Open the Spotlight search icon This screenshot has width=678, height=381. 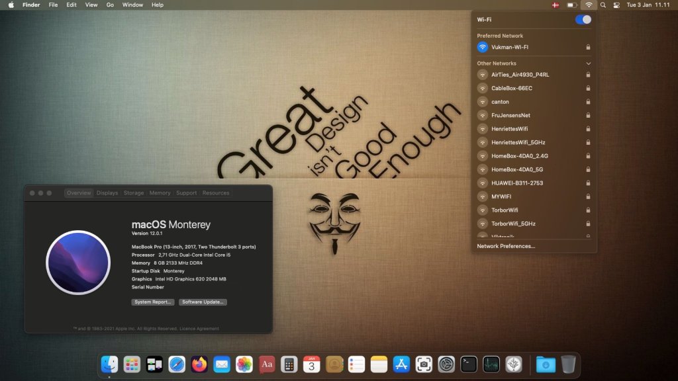(603, 5)
